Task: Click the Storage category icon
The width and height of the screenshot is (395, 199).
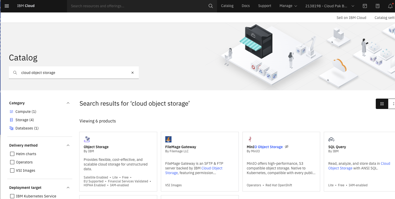Action: point(11,120)
